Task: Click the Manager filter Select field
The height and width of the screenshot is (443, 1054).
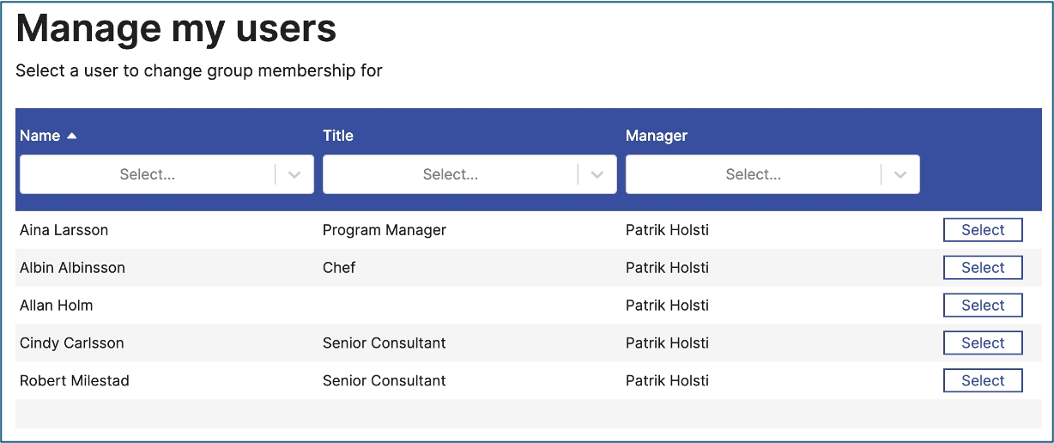Action: coord(754,174)
